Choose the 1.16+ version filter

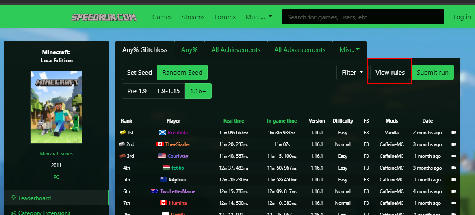point(198,91)
